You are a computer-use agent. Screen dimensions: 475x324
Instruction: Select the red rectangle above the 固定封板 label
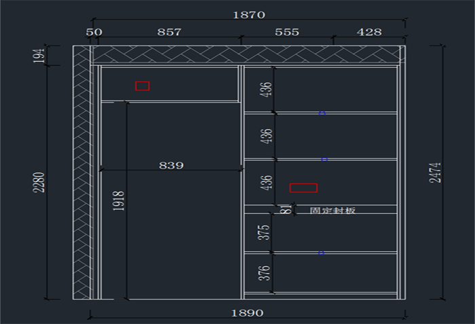[x=303, y=187]
